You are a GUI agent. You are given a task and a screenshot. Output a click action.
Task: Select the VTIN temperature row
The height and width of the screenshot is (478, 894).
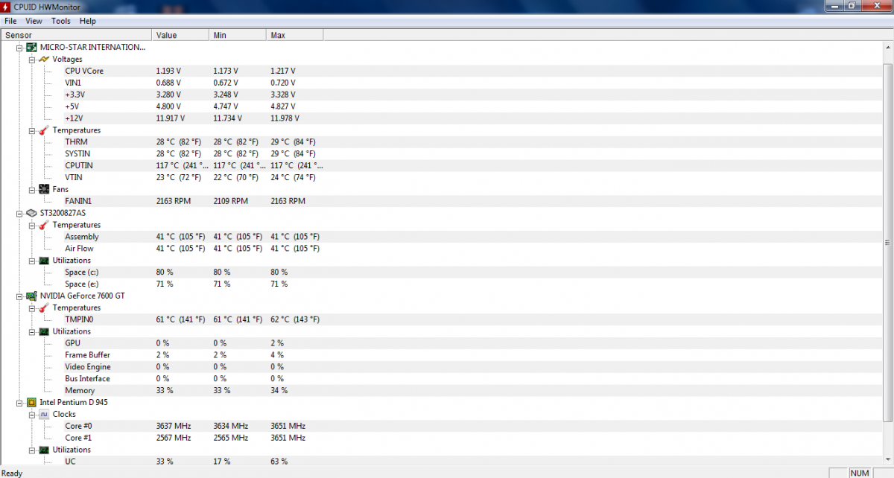coord(441,177)
